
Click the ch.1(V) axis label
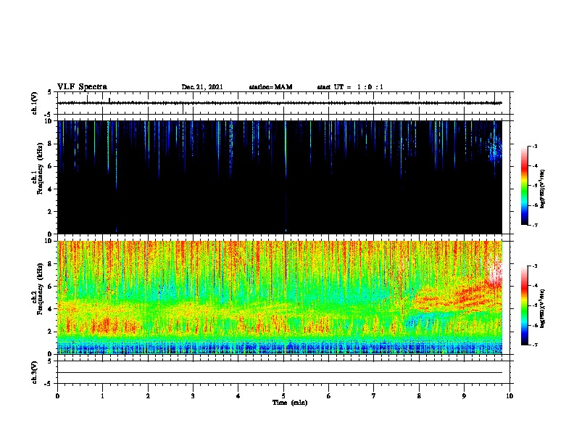point(35,103)
